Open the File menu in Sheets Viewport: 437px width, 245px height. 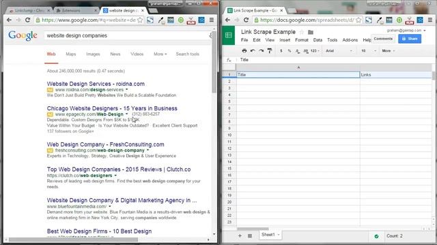click(244, 40)
